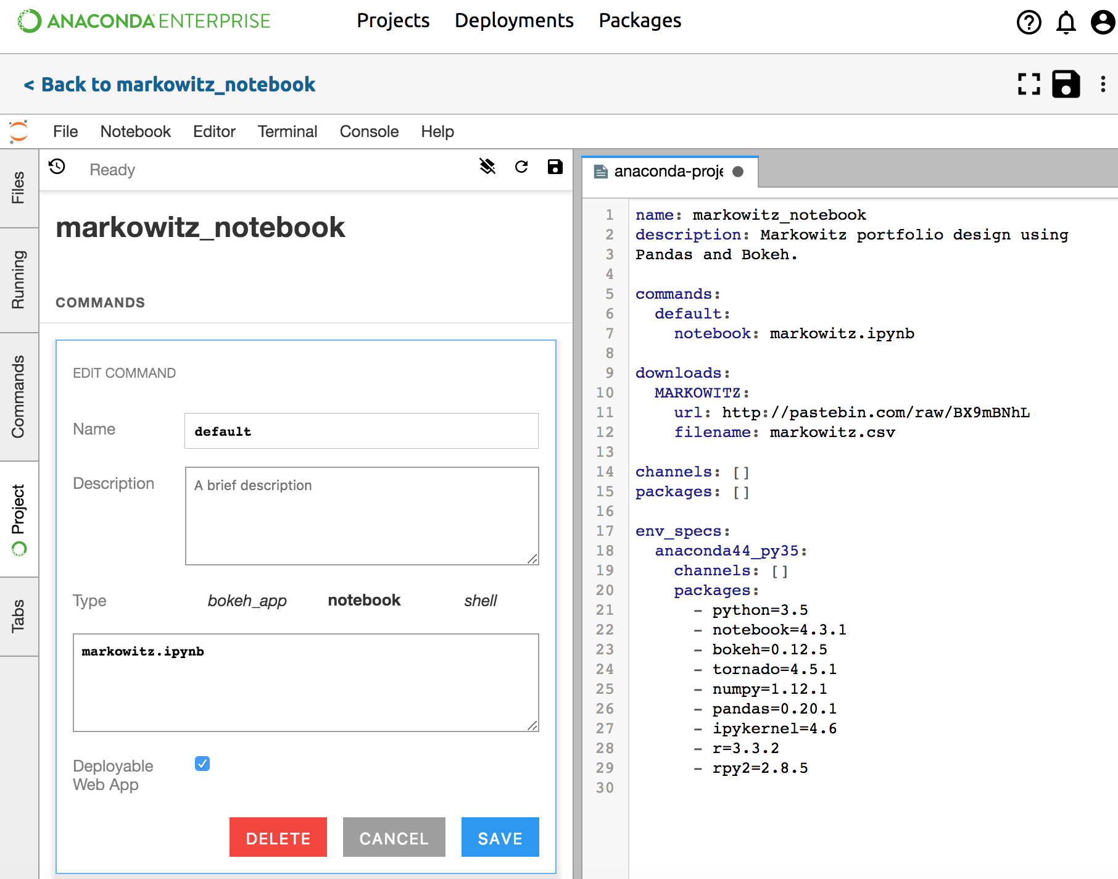Click the Description text area
This screenshot has height=879, width=1118.
click(x=362, y=516)
